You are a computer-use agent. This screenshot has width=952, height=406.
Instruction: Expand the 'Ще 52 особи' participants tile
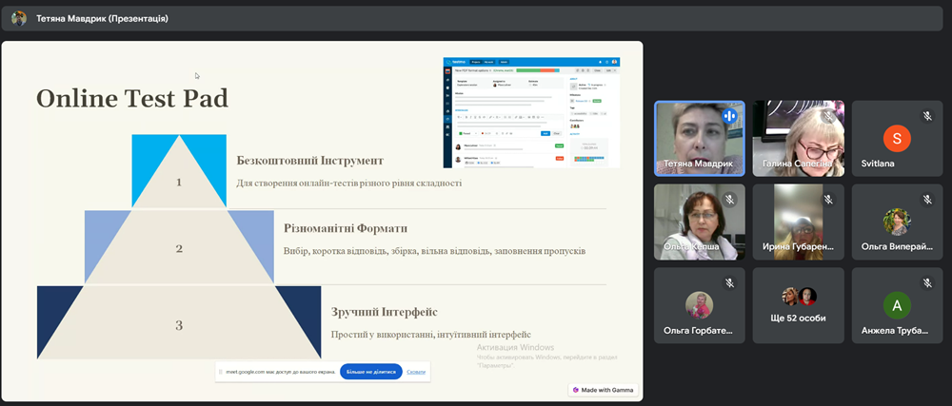click(x=798, y=304)
